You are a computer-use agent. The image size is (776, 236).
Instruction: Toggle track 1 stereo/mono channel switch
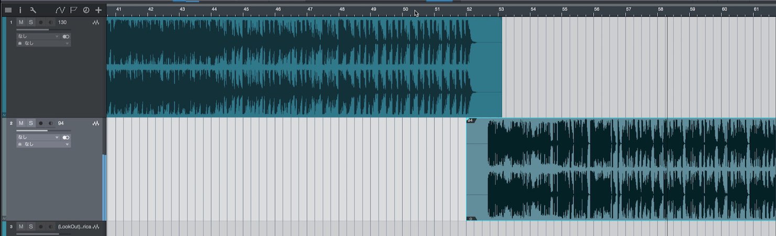[x=66, y=37]
